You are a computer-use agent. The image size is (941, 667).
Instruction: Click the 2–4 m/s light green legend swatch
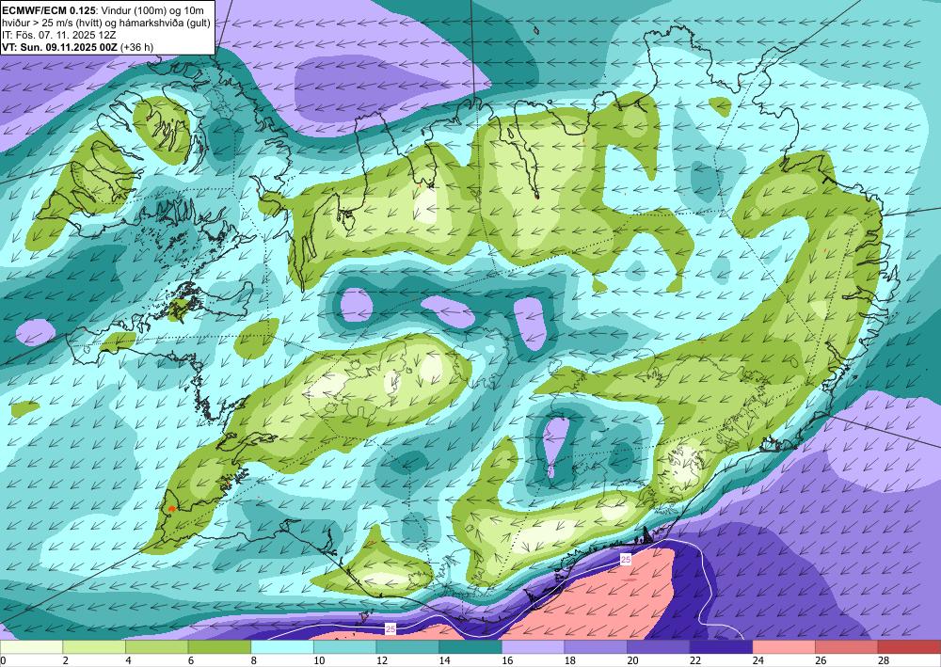[x=94, y=647]
